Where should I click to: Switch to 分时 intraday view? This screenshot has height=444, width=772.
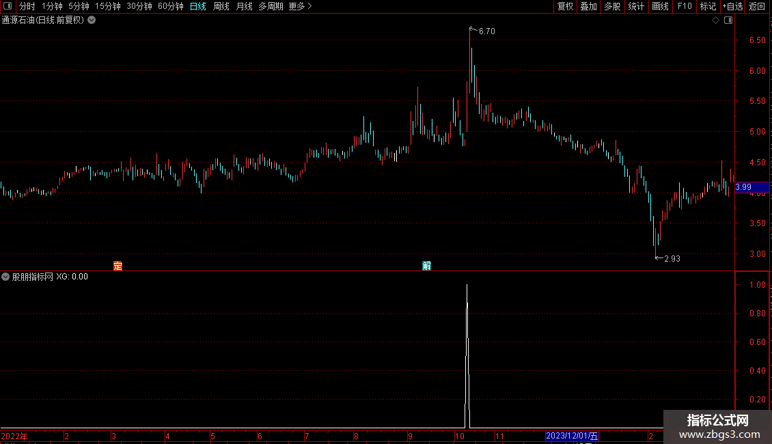(x=27, y=6)
